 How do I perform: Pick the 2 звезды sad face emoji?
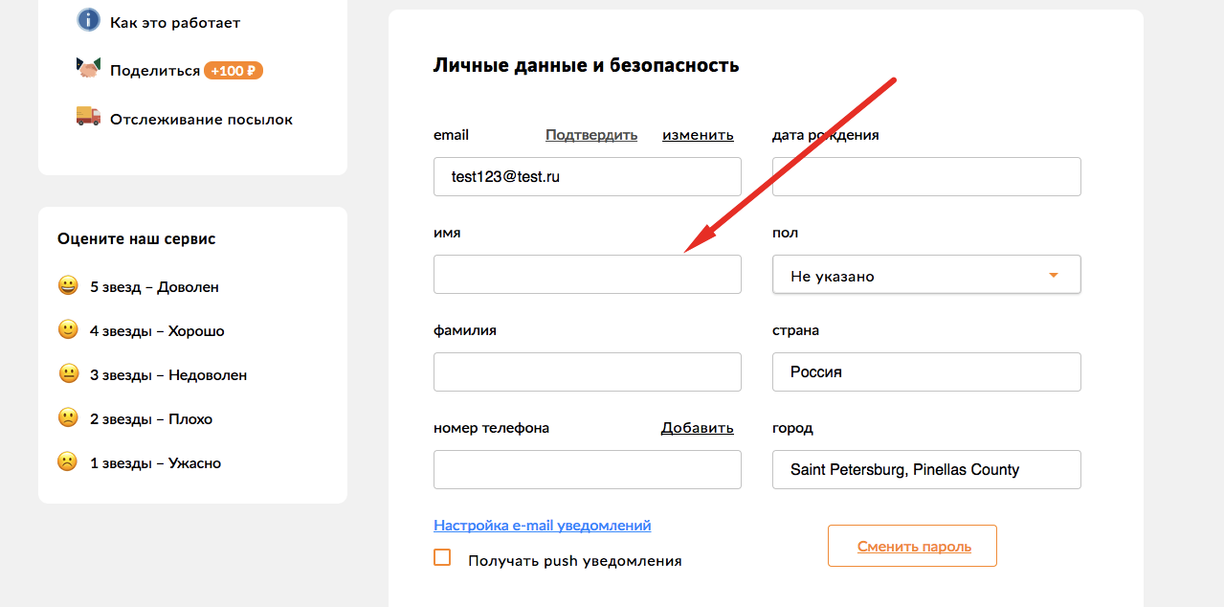click(68, 417)
